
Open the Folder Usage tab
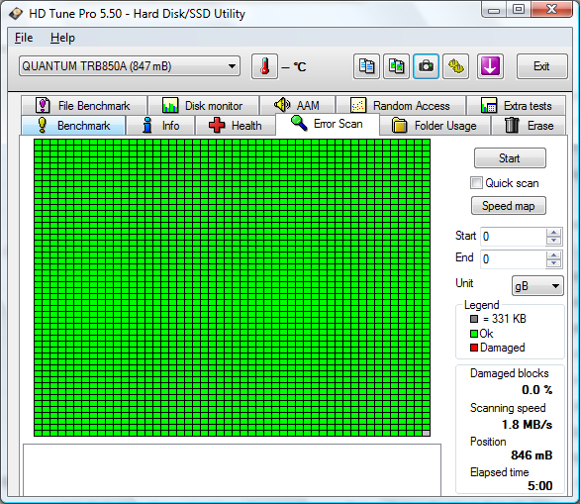coord(435,126)
